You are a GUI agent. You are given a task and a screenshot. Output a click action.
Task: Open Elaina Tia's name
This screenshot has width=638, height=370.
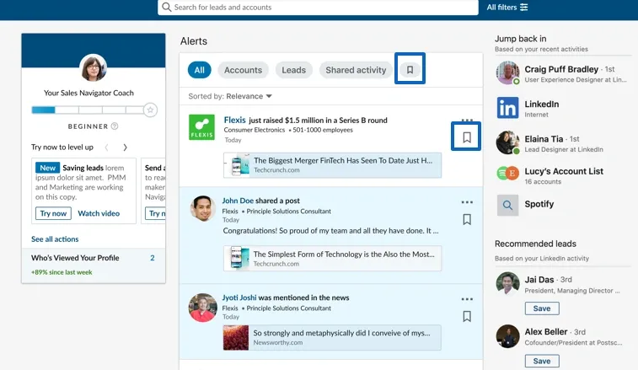point(544,139)
